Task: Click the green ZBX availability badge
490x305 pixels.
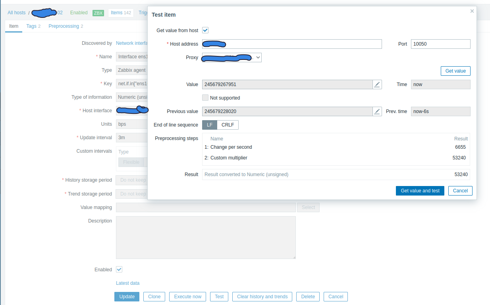Action: 98,13
